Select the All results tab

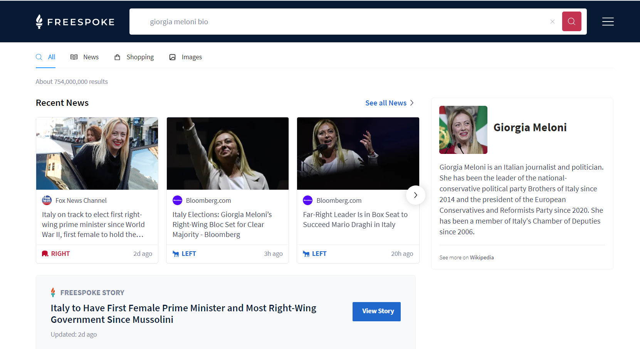(45, 57)
